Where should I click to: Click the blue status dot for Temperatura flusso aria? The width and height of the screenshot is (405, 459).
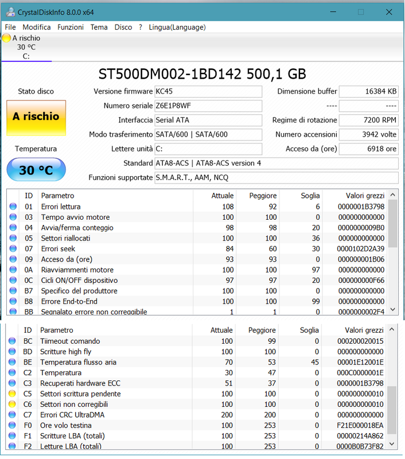[12, 362]
